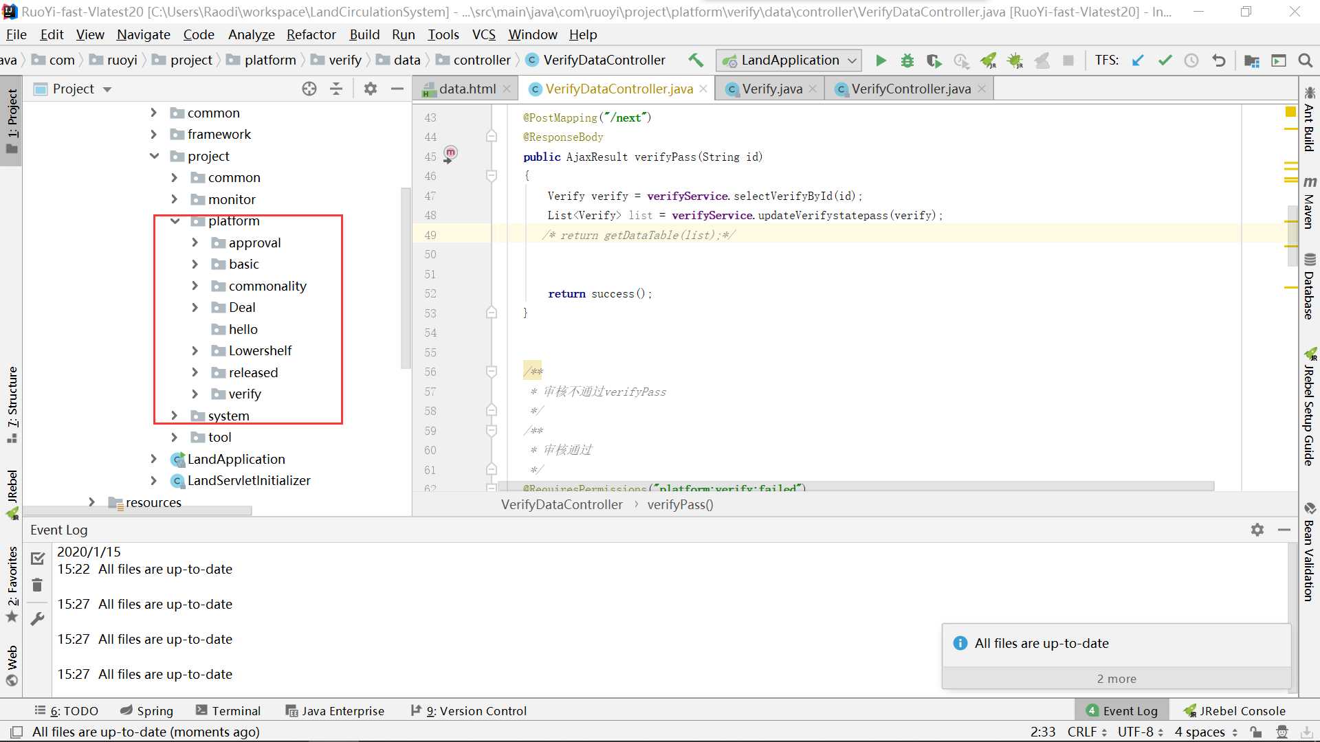Click the Build Project hammer icon

point(696,60)
